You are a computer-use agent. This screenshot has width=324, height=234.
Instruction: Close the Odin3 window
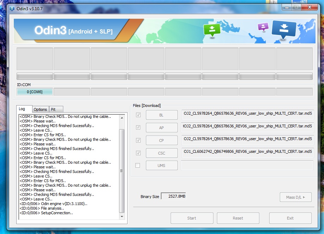[x=310, y=7]
